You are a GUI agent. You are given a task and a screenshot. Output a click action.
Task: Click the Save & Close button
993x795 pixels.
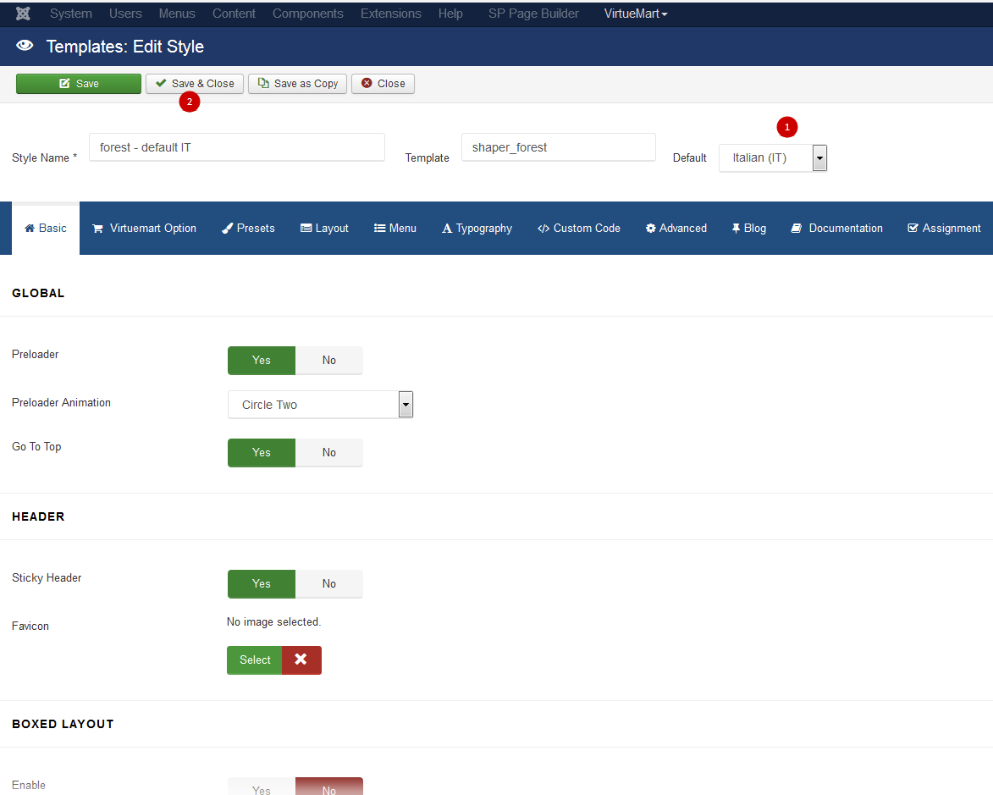pyautogui.click(x=195, y=83)
